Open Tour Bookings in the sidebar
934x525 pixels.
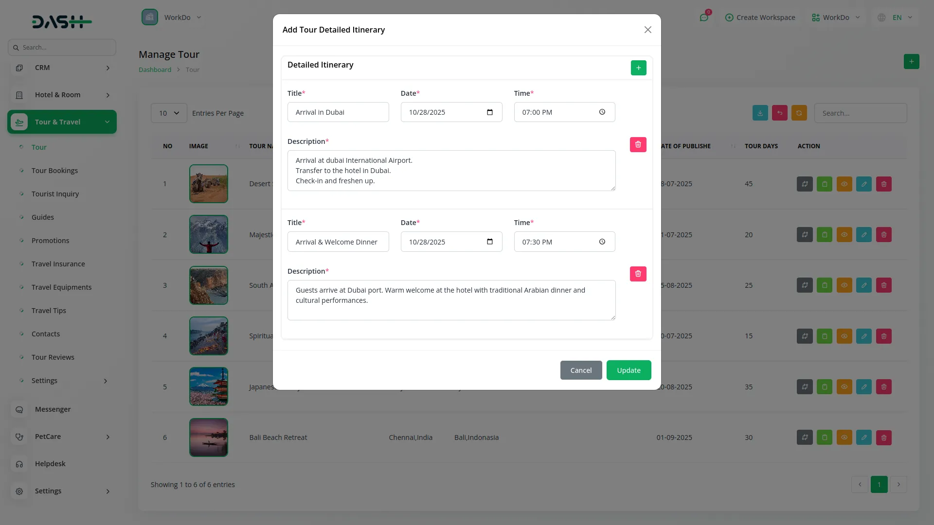pyautogui.click(x=54, y=171)
